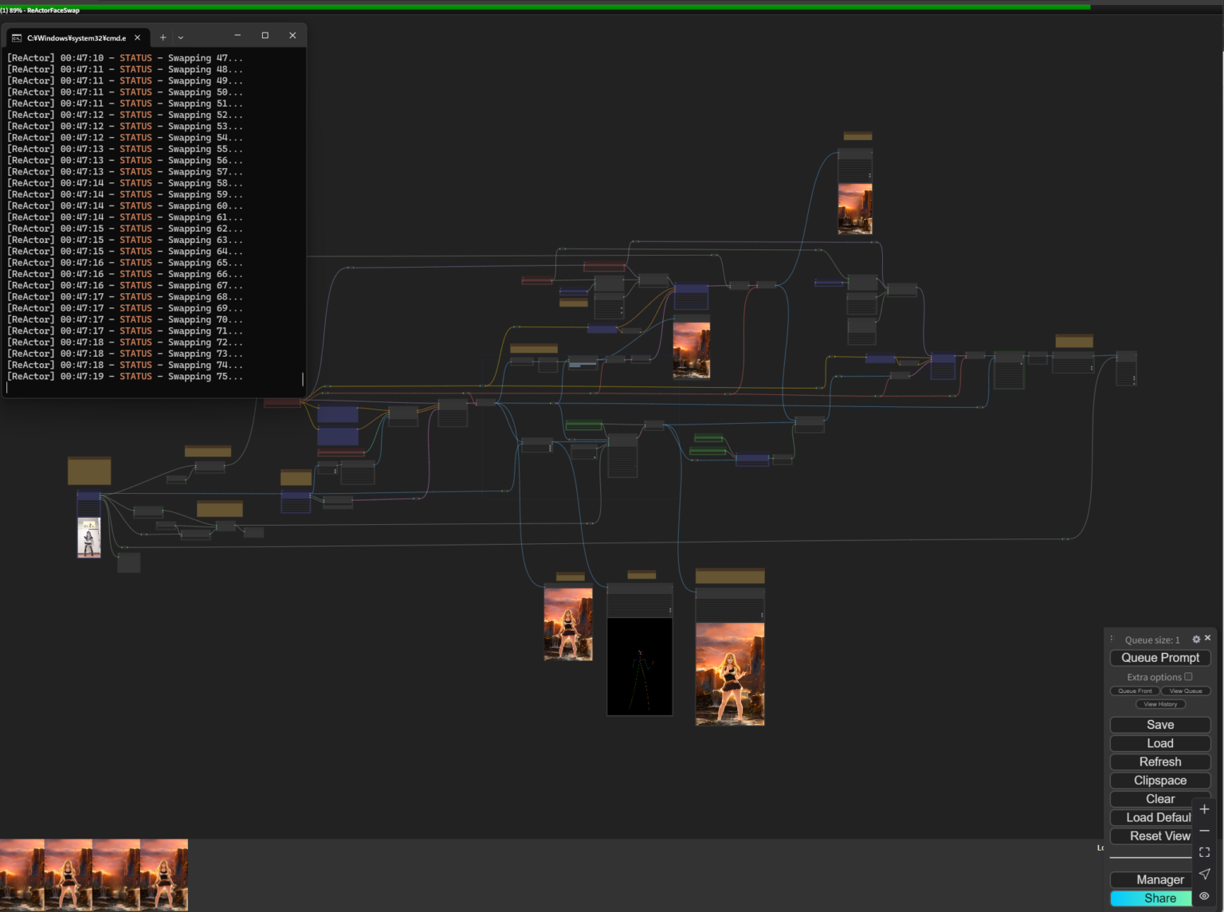Open Clipspace
The image size is (1224, 912).
pos(1160,781)
